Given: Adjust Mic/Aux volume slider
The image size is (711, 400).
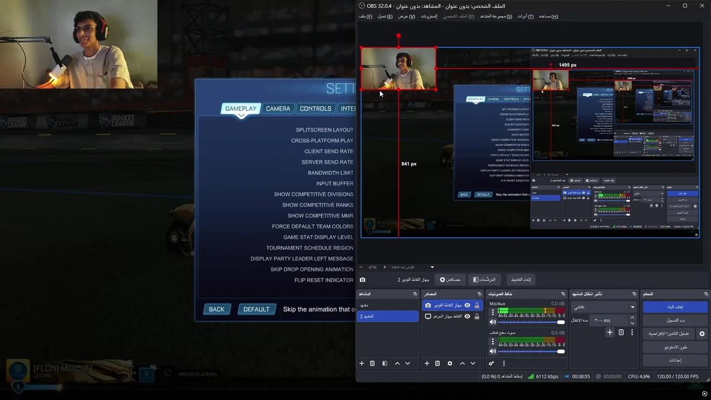Looking at the screenshot, I should pos(532,322).
